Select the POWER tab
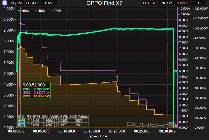This screenshot has height=140, width=209. pyautogui.click(x=182, y=3)
